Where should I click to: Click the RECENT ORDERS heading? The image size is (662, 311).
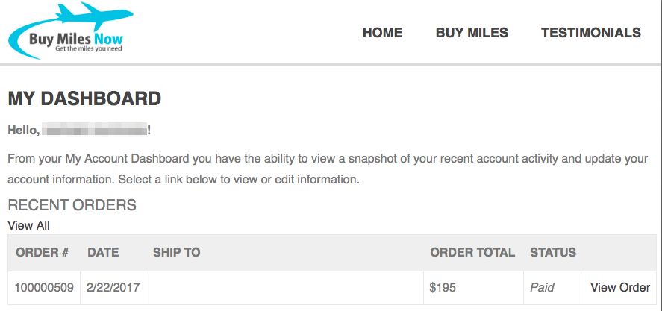pos(72,205)
